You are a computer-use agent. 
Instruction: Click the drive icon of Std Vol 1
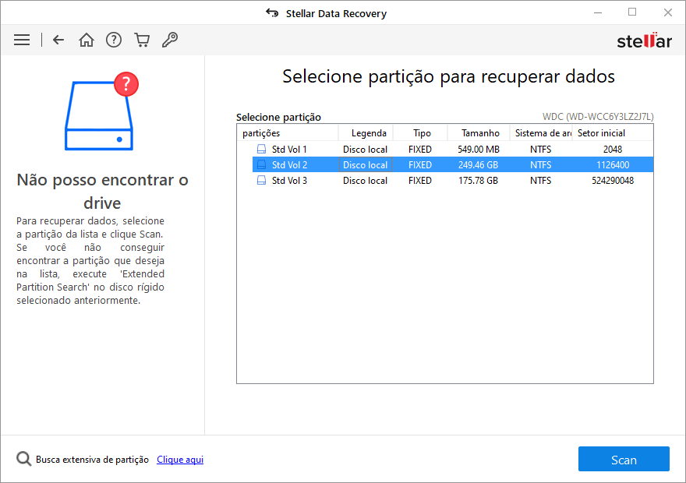(x=261, y=149)
